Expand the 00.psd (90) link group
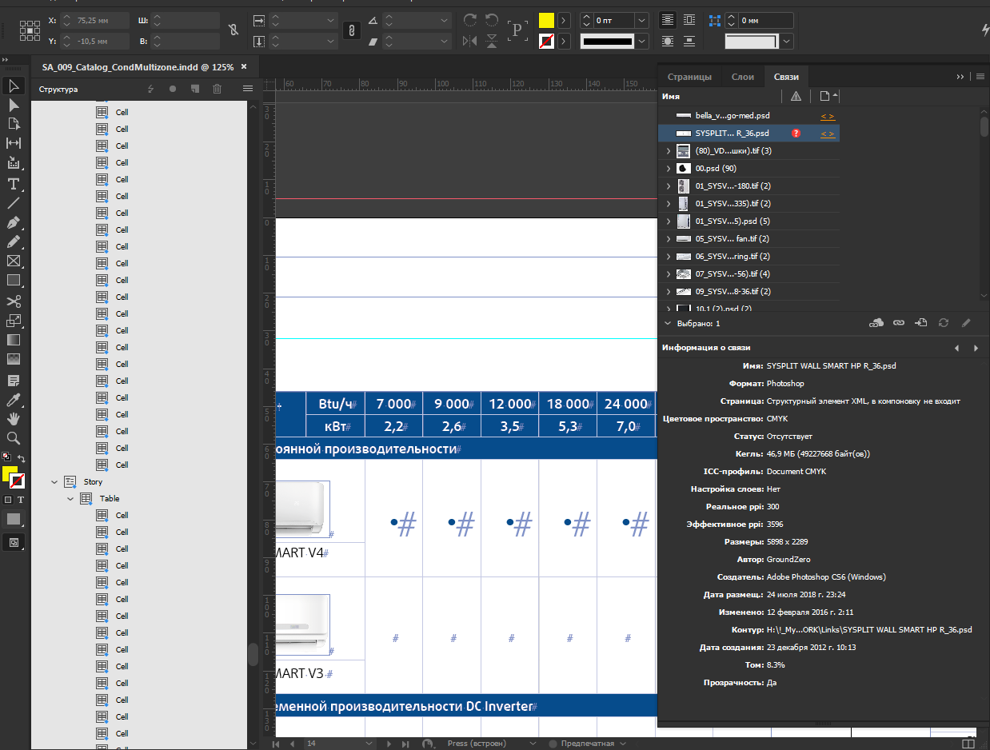This screenshot has height=750, width=990. 668,169
